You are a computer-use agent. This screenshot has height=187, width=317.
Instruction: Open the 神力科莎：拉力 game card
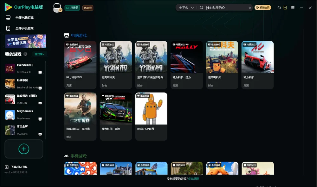tap(187, 65)
